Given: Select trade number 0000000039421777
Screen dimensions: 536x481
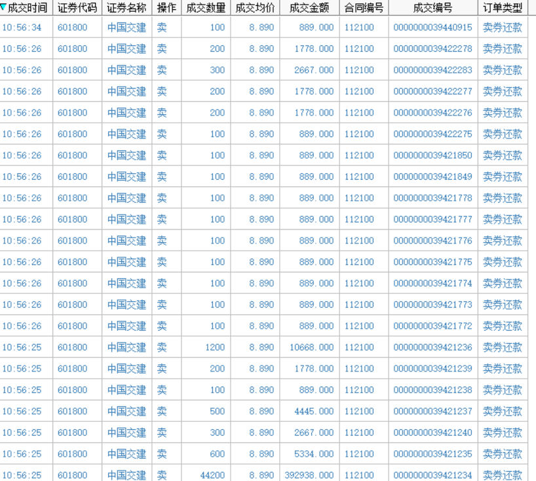Looking at the screenshot, I should [432, 219].
